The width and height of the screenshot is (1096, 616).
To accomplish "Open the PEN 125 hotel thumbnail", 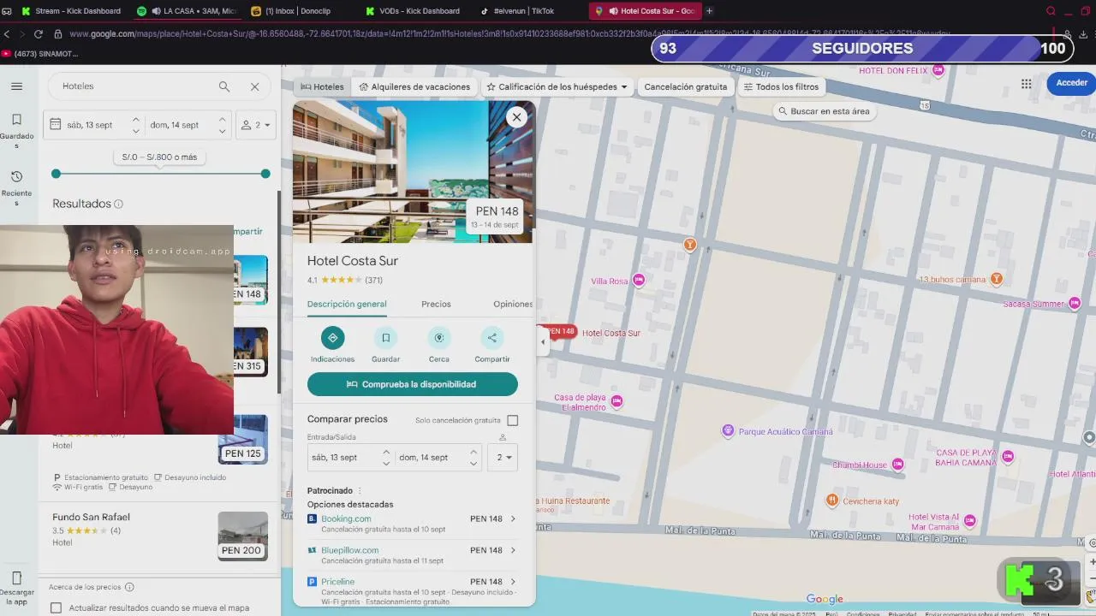I will click(x=245, y=440).
